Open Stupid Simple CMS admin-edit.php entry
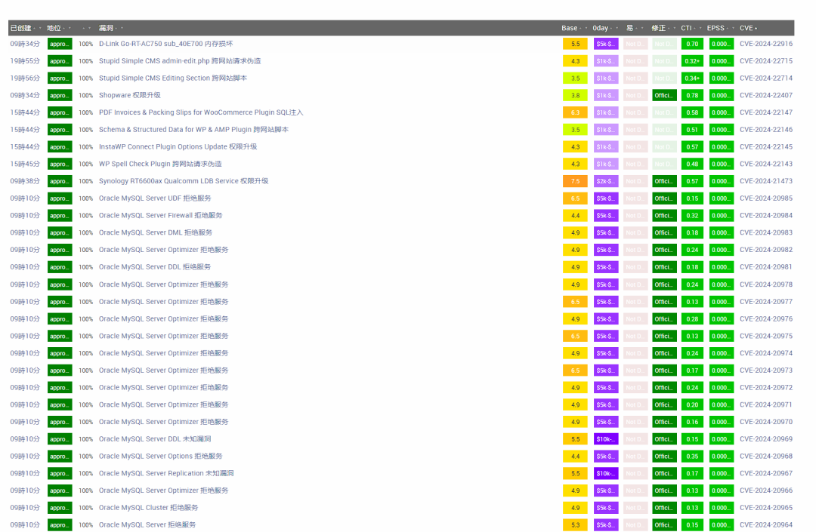816x532 pixels. [180, 61]
